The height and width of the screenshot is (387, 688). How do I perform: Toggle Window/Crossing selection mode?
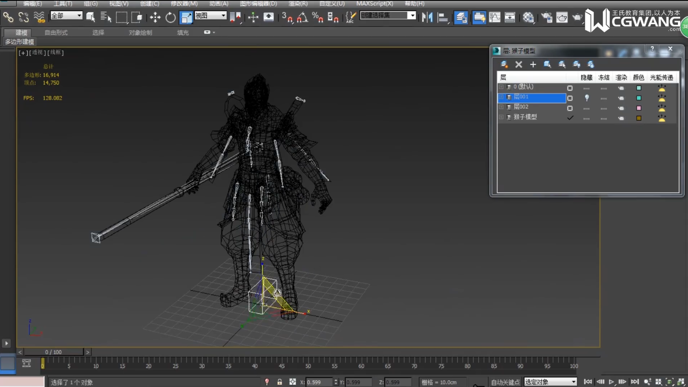(137, 17)
